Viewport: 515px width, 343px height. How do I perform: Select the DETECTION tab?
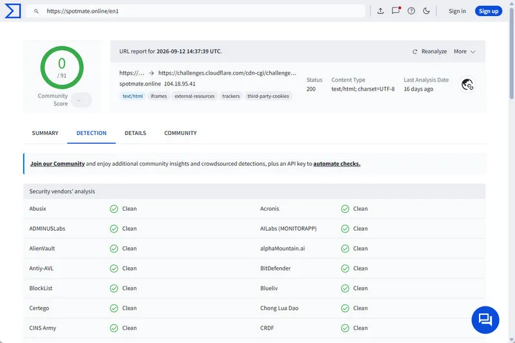click(91, 133)
